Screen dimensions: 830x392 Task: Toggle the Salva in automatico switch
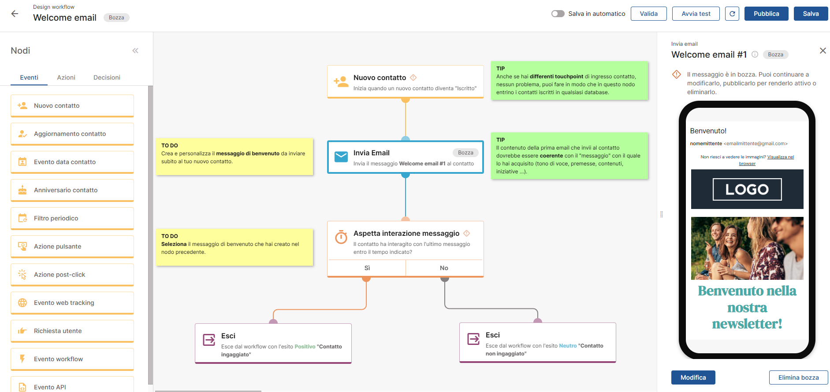(558, 14)
